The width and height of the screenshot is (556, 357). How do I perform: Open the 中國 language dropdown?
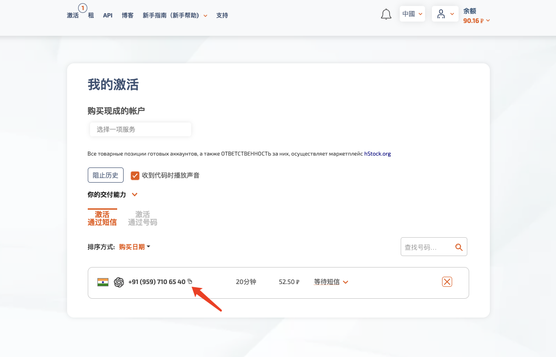click(412, 14)
